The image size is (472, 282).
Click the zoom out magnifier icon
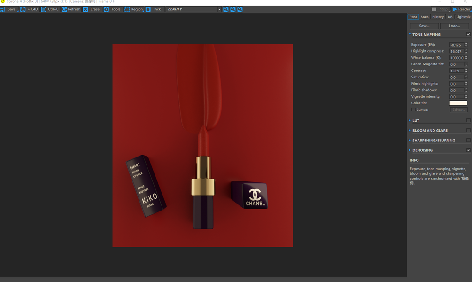click(232, 9)
